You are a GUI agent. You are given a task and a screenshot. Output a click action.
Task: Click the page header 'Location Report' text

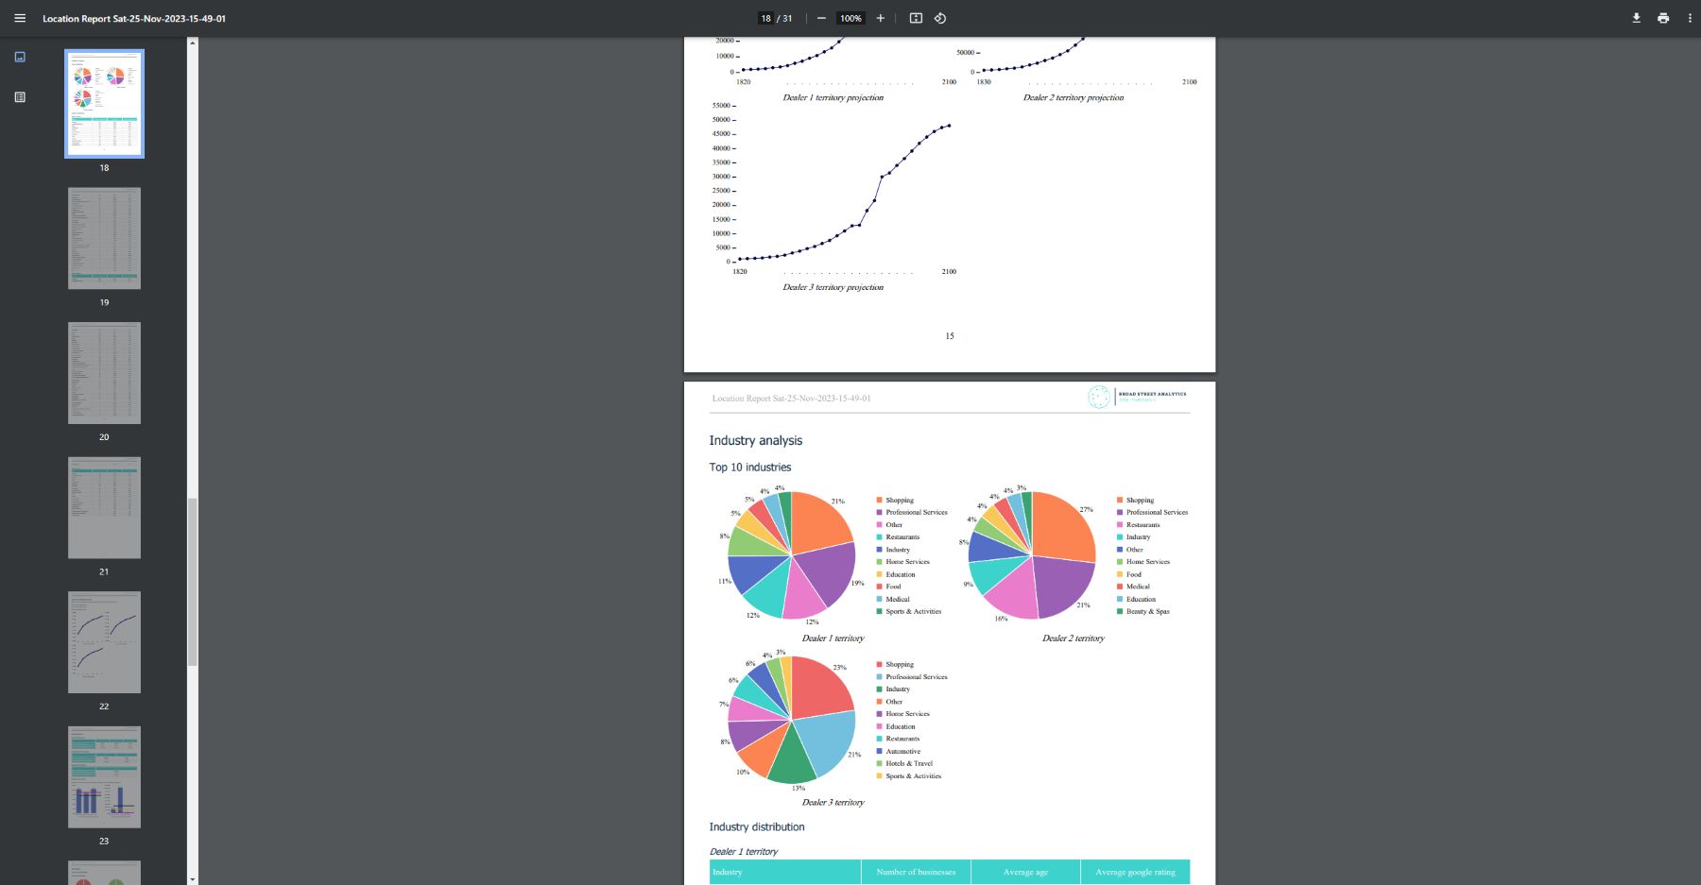[x=791, y=398]
